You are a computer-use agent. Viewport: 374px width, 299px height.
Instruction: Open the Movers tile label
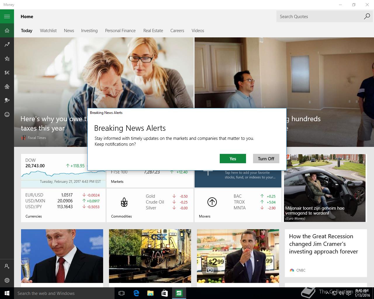(205, 216)
